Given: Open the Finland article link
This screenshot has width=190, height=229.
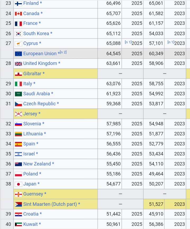Looking at the screenshot, I should pos(31,3).
